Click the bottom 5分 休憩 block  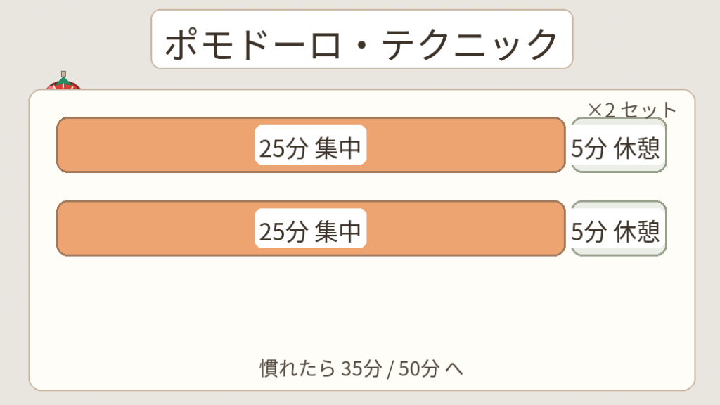(618, 229)
